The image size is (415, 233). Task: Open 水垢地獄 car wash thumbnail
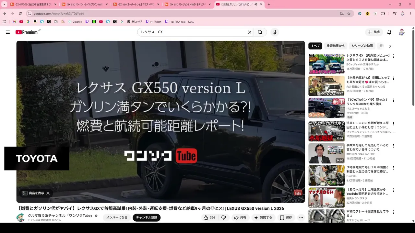click(326, 131)
